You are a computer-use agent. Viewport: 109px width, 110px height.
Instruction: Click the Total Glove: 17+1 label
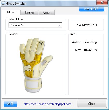86,25
